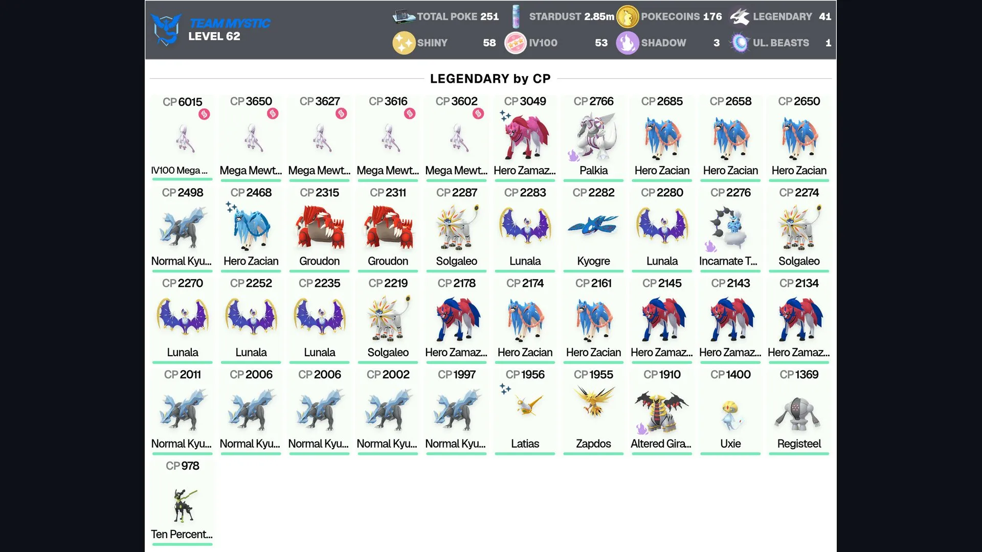Click the shiny sparkle on CP 3049 Zamazenta

tap(505, 116)
